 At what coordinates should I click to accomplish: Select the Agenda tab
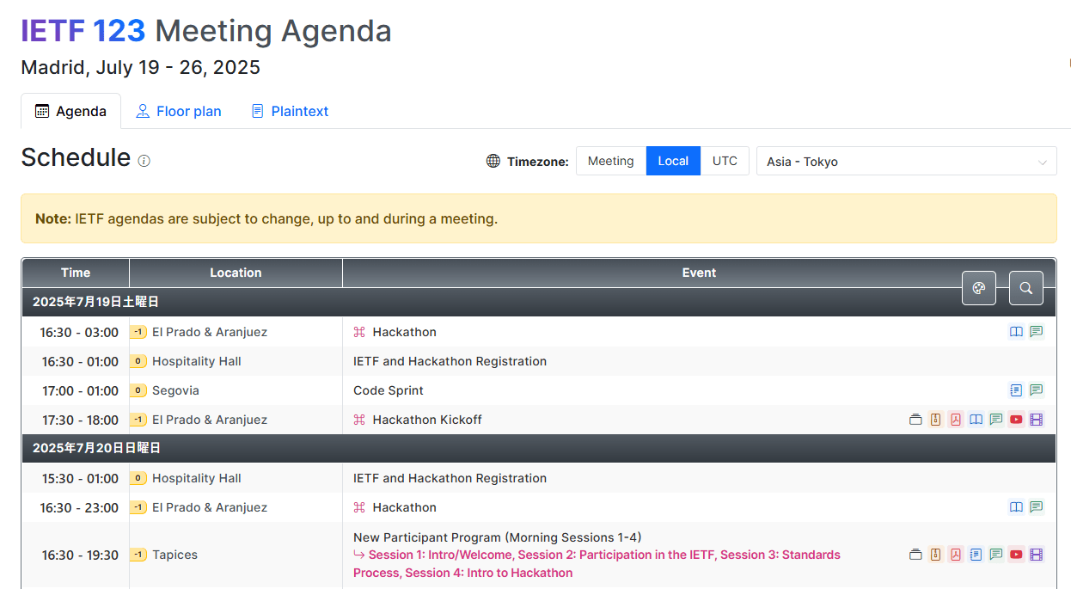pyautogui.click(x=70, y=111)
